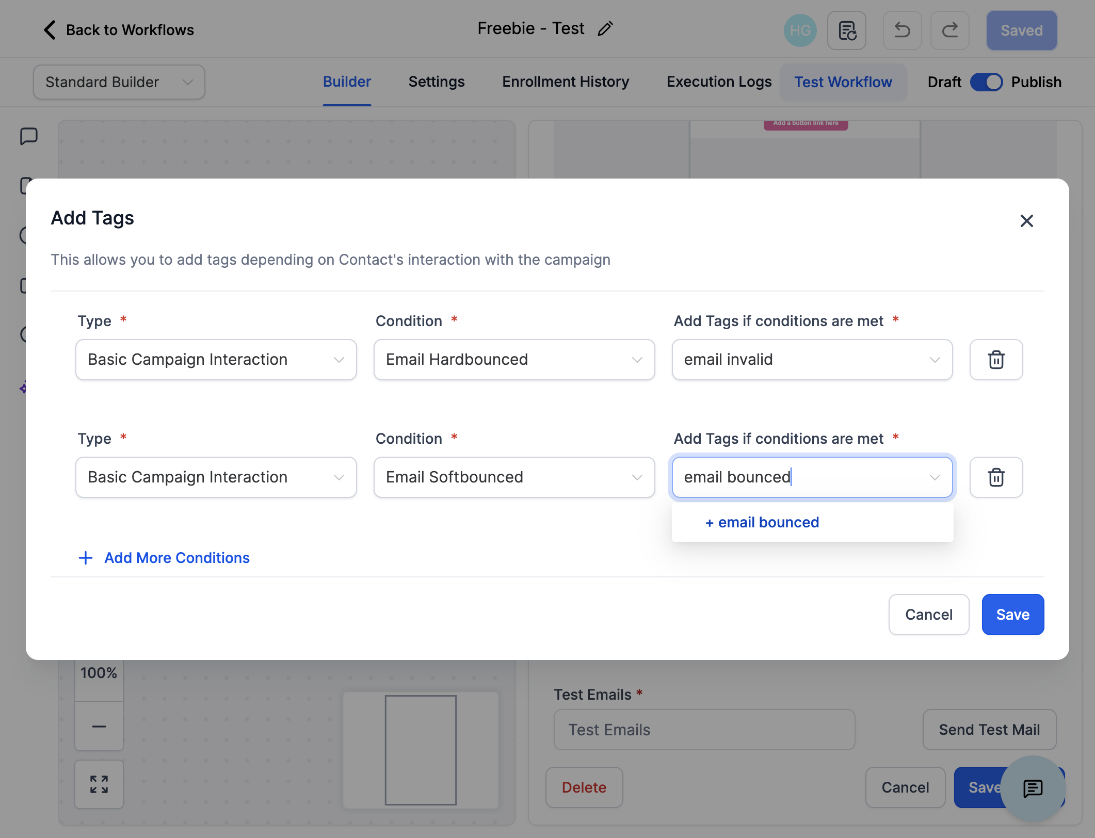The image size is (1095, 838).
Task: Open the workflow notes document icon
Action: [x=847, y=30]
